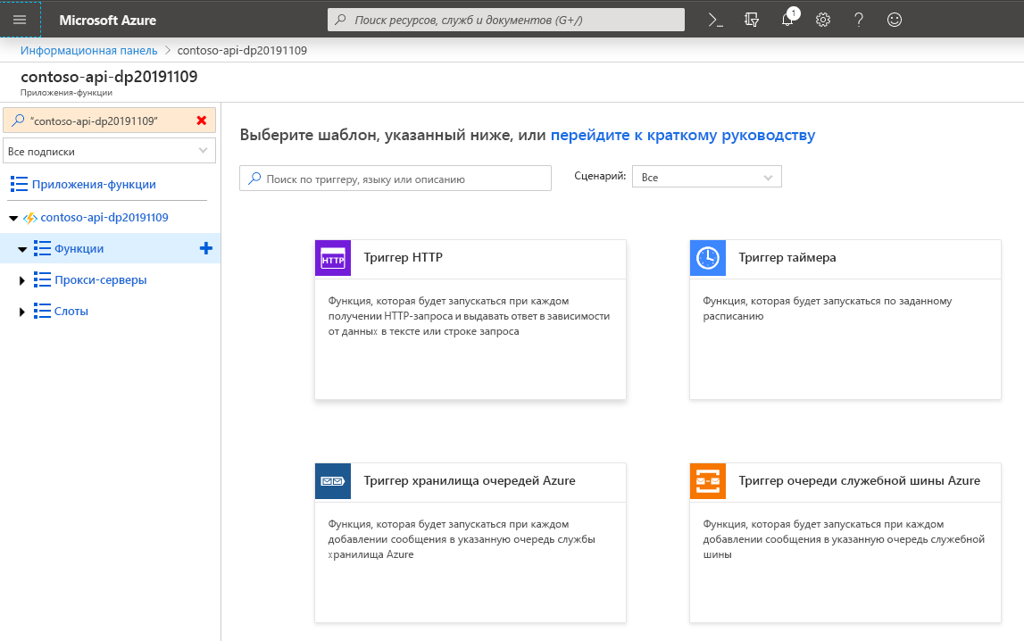Open portal settings gear
The width and height of the screenshot is (1024, 641).
click(823, 21)
